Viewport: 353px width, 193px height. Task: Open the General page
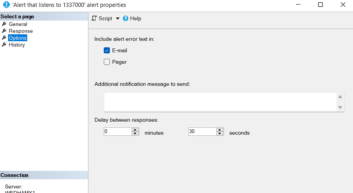tap(18, 24)
